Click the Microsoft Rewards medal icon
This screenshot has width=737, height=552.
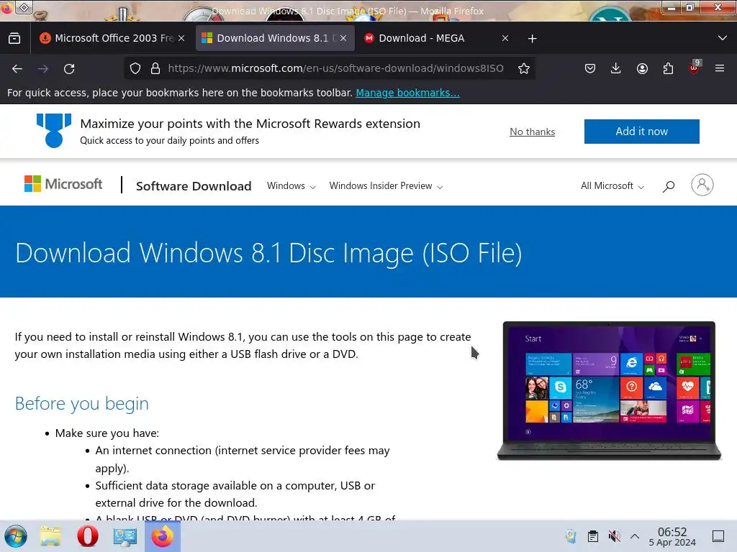(54, 131)
